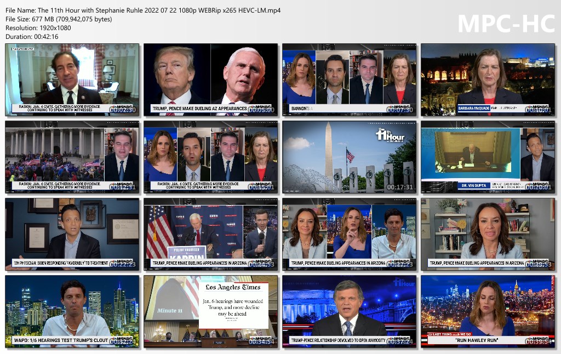This screenshot has height=354, width=561.
Task: Click the 00:17:31 timestamp on monument thumbnail
Action: tap(399, 187)
